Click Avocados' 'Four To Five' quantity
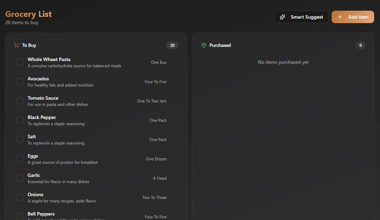This screenshot has width=380, height=220. pyautogui.click(x=156, y=82)
